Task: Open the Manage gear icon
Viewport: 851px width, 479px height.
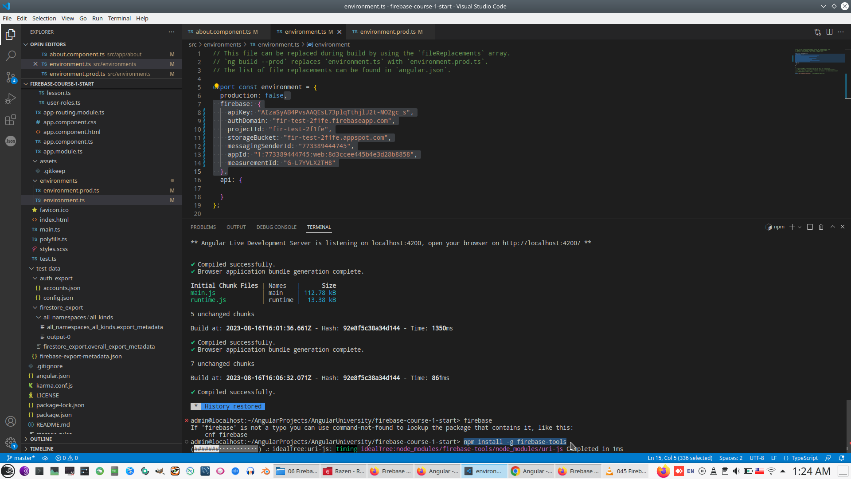Action: click(x=11, y=442)
